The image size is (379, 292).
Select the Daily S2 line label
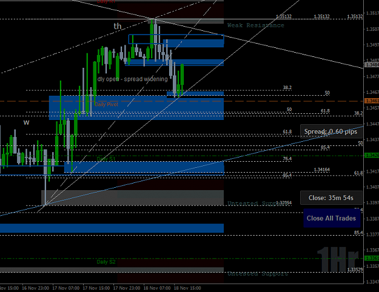tap(106, 262)
